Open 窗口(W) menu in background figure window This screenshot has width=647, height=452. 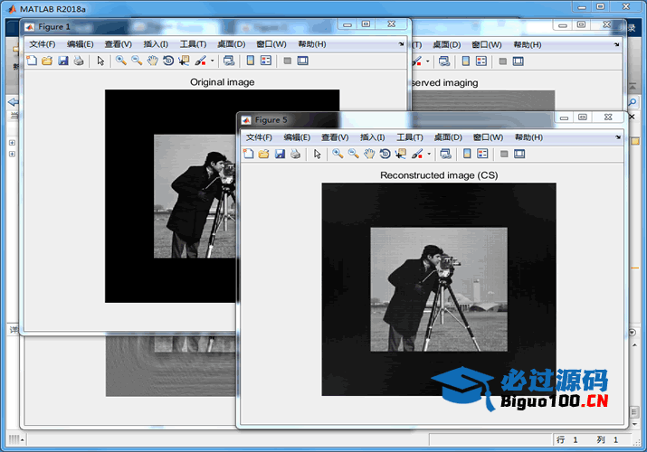[x=487, y=44]
